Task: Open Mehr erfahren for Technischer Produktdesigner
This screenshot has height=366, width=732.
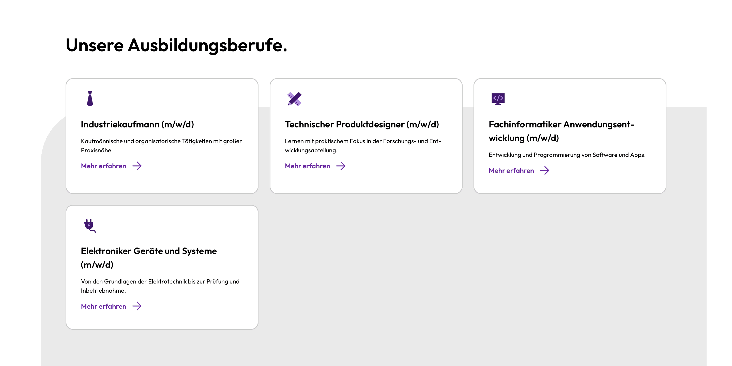Action: tap(307, 166)
